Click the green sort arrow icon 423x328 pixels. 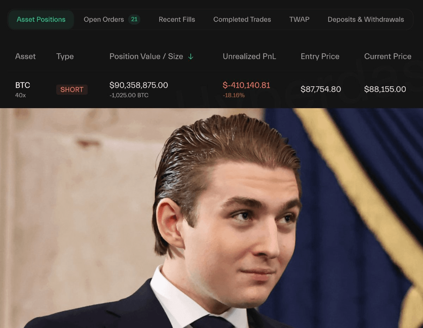[x=191, y=56]
